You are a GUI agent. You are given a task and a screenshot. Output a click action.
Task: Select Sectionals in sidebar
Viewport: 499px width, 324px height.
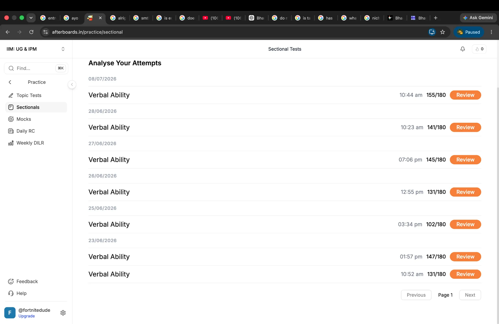click(x=36, y=107)
